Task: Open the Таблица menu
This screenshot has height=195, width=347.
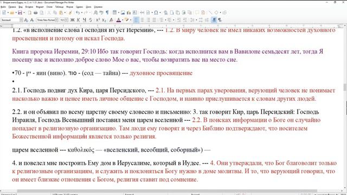Action: click(59, 7)
